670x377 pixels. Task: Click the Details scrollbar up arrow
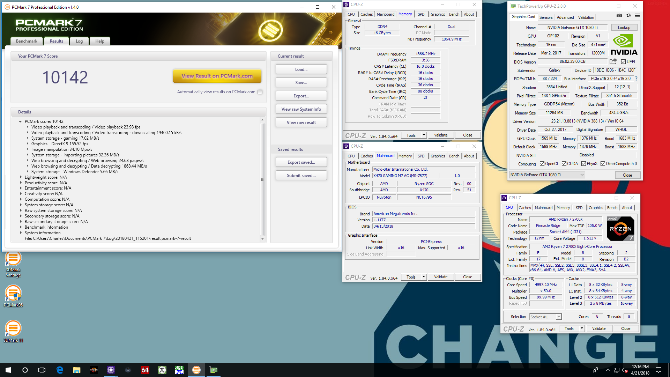262,120
